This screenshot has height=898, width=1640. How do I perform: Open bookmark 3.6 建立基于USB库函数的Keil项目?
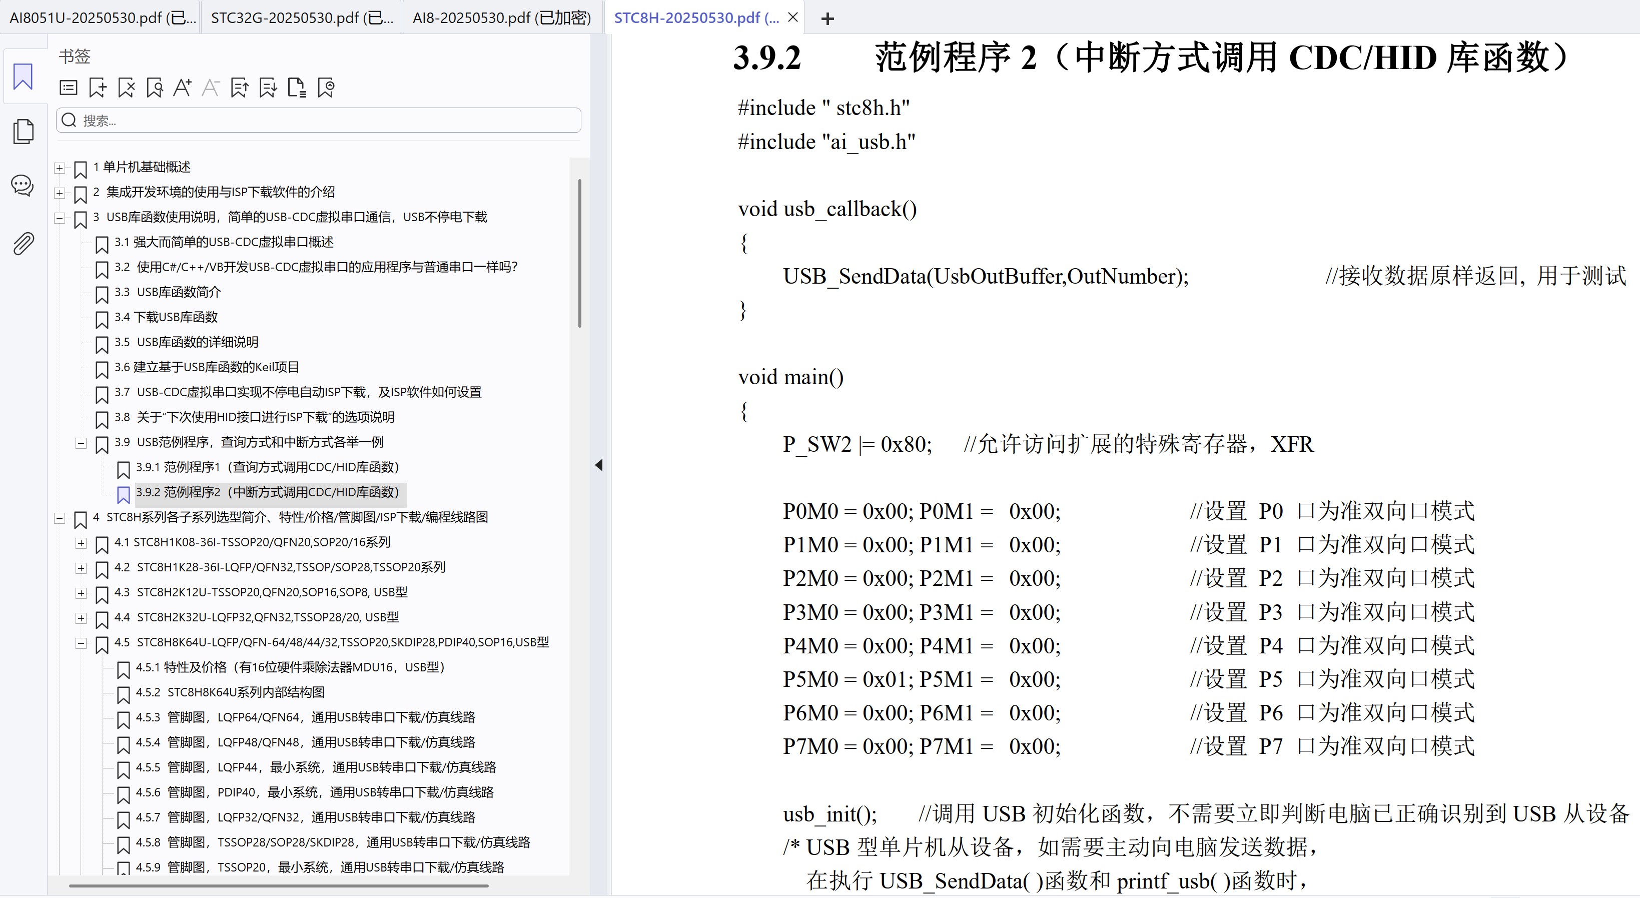tap(207, 367)
